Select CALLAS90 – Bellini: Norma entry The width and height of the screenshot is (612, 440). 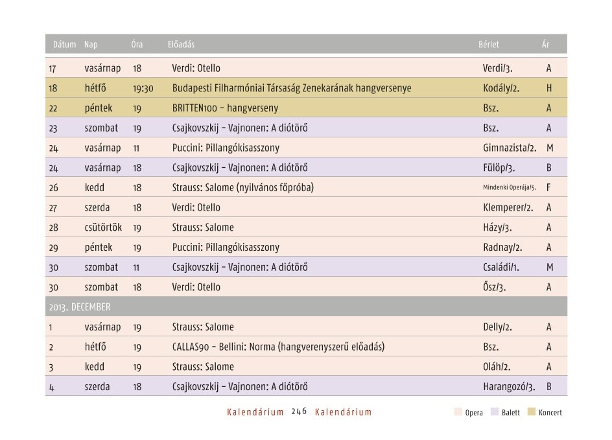[x=278, y=347]
